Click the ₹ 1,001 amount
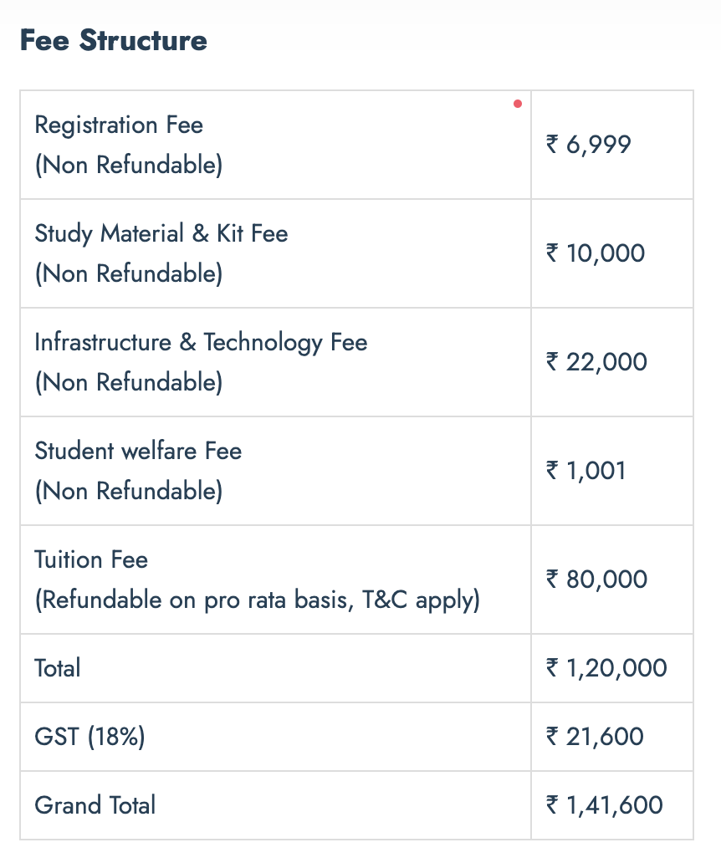This screenshot has height=868, width=721. click(x=585, y=471)
